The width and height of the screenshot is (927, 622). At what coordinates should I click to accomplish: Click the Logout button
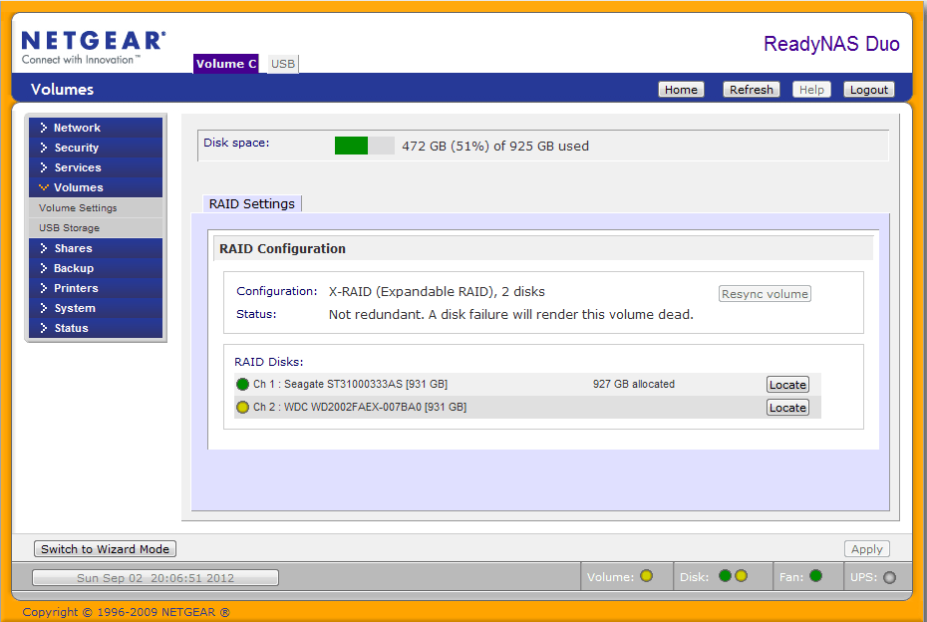[x=869, y=90]
